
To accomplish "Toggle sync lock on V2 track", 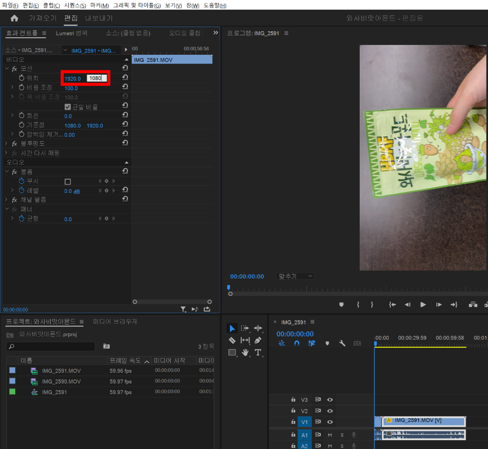I will pos(318,411).
